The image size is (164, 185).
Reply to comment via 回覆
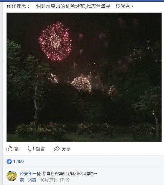[x=32, y=180]
